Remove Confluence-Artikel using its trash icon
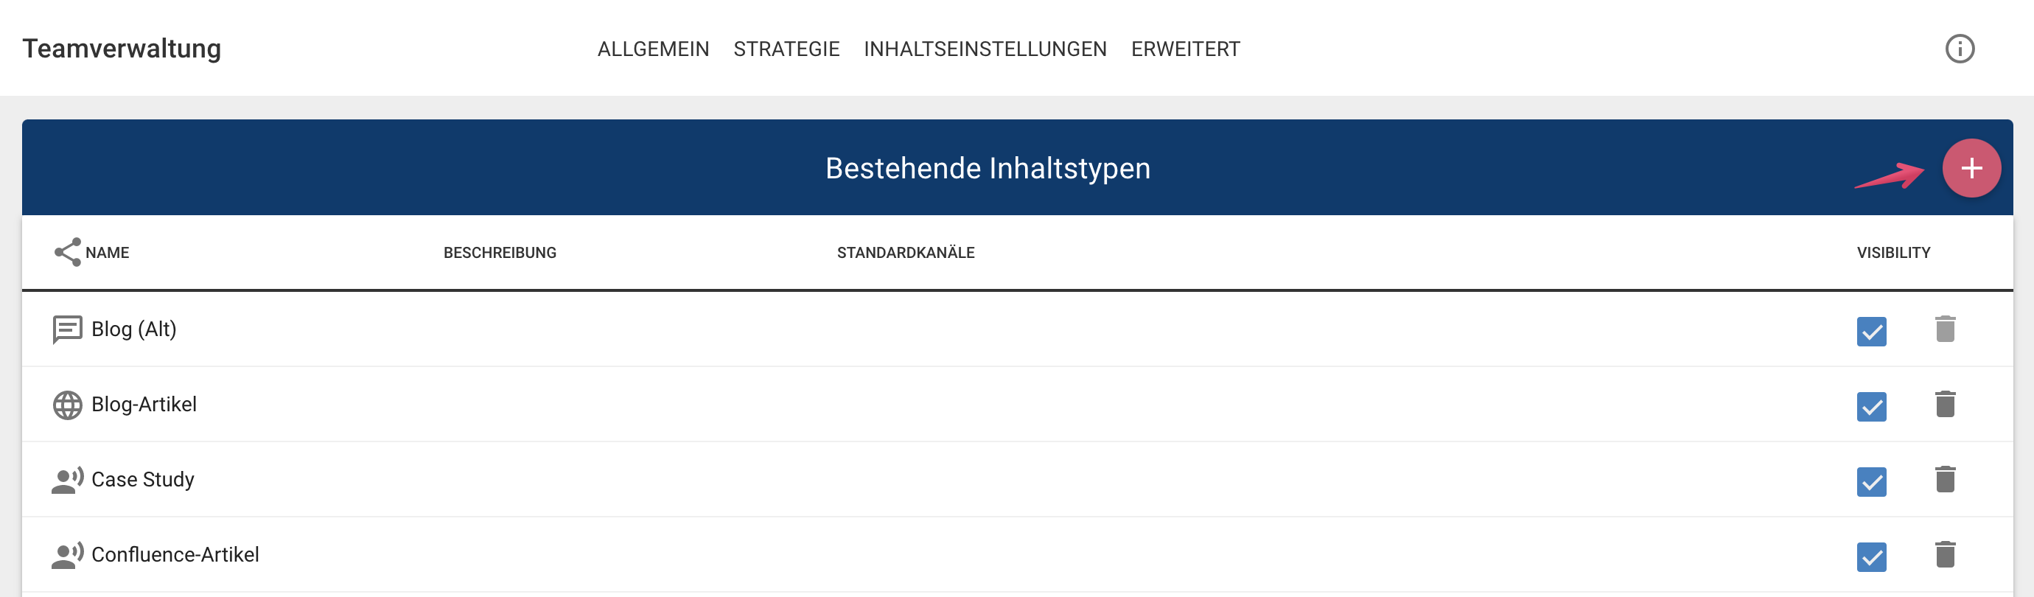The image size is (2034, 597). tap(1945, 554)
